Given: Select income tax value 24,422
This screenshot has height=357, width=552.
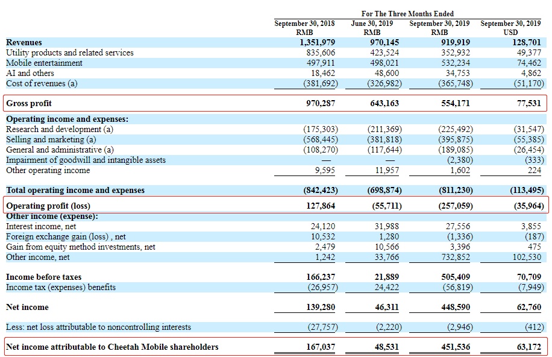Looking at the screenshot, I should point(387,287).
